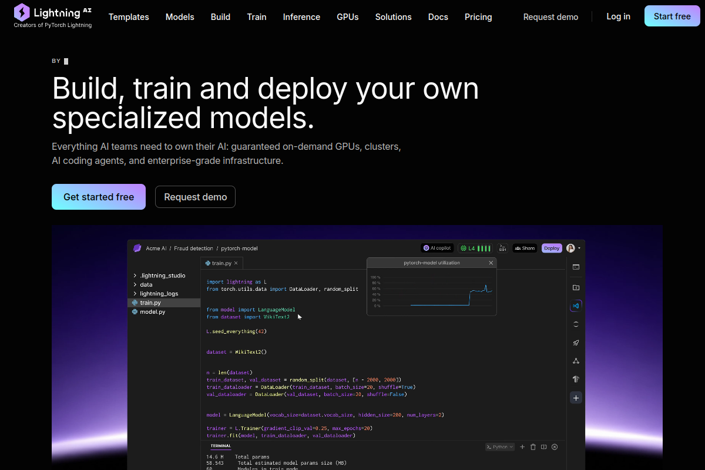This screenshot has height=470, width=705.
Task: Click the 'n = len(dataset)' code line
Action: [x=229, y=372]
